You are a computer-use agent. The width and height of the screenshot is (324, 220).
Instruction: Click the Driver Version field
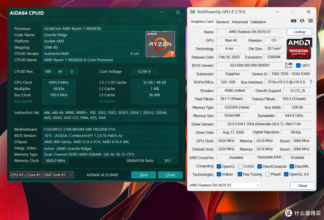tap(264, 124)
